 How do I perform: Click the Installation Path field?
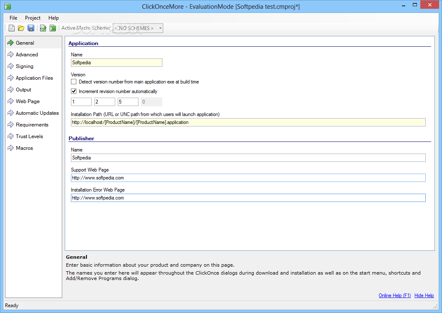248,122
